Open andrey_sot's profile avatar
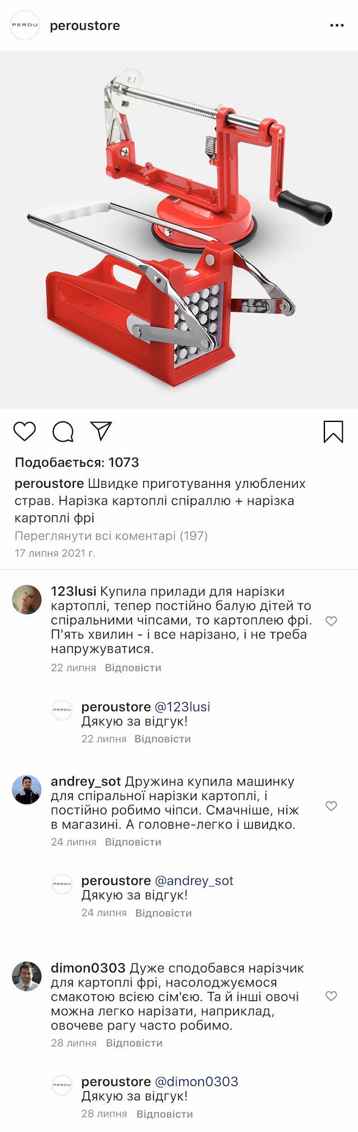358x1132 pixels. pos(27,790)
